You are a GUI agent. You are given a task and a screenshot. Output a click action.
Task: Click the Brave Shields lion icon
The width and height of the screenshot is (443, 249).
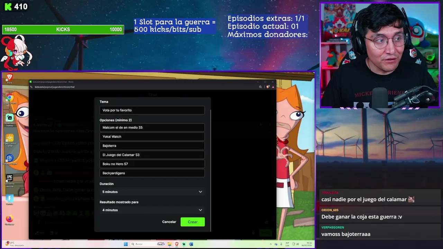click(268, 87)
